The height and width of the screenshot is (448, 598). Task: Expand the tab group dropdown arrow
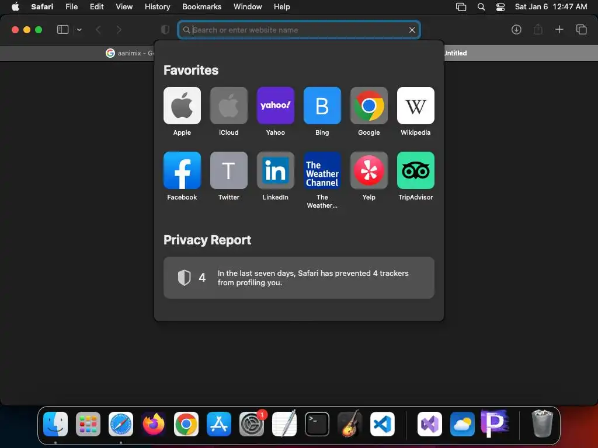(x=79, y=30)
